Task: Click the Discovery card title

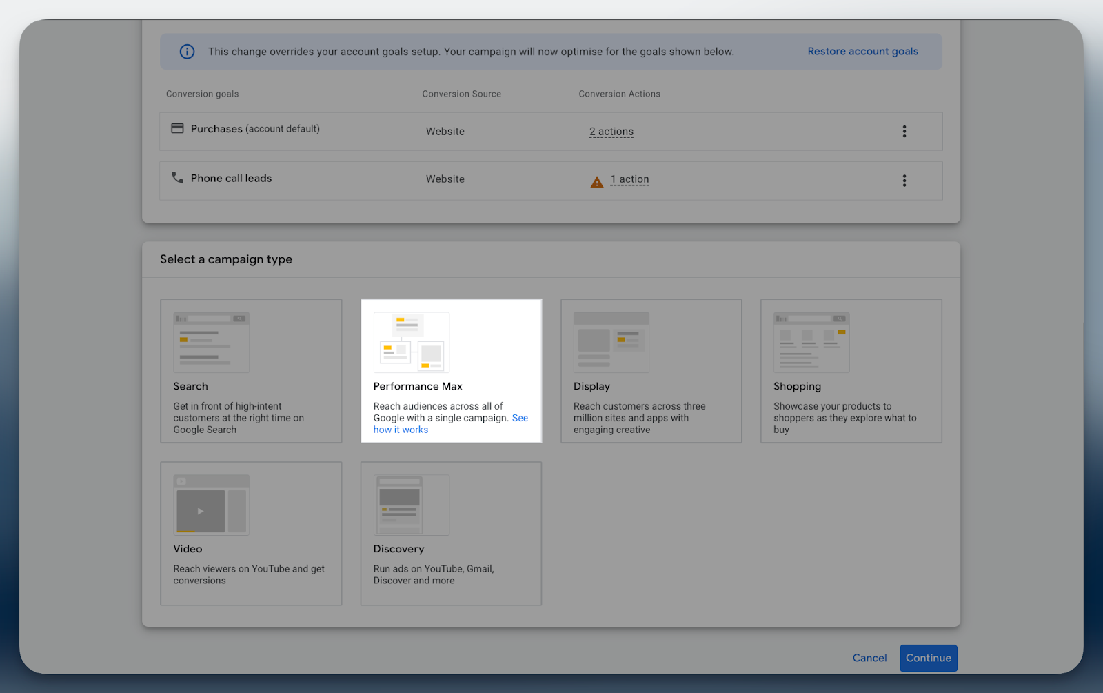Action: pos(399,549)
